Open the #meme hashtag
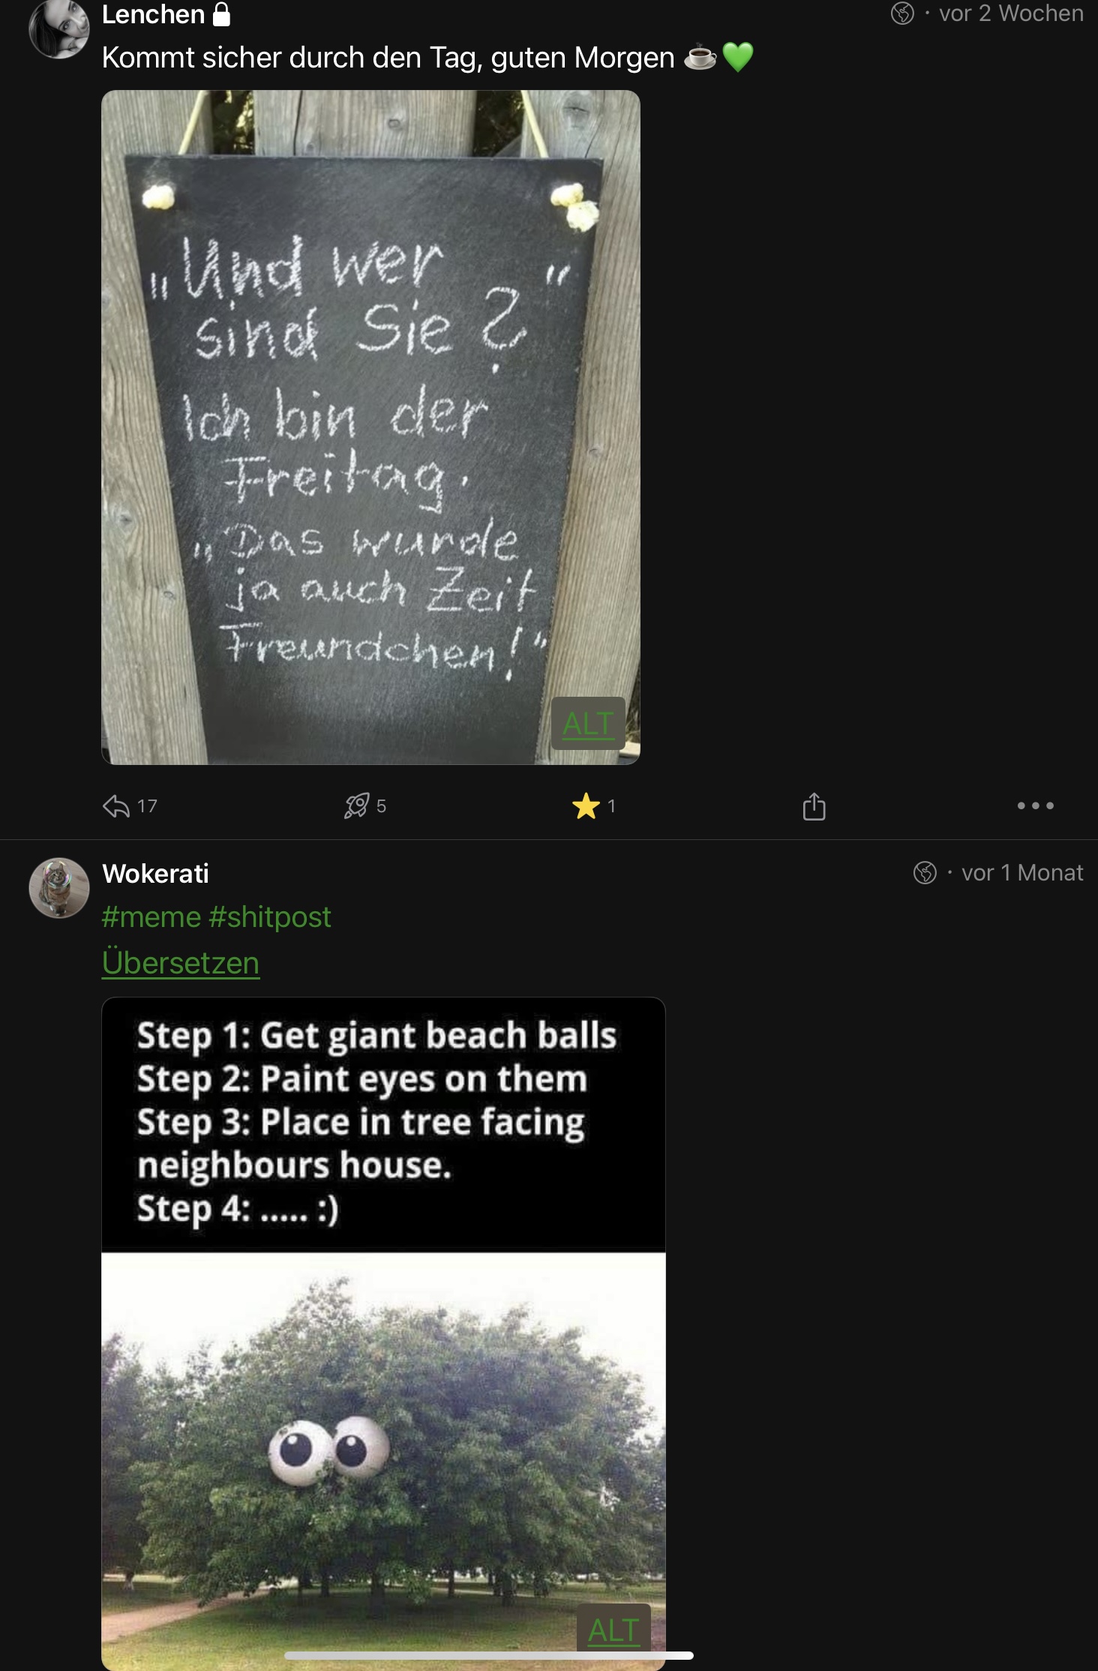This screenshot has height=1671, width=1098. pos(151,917)
